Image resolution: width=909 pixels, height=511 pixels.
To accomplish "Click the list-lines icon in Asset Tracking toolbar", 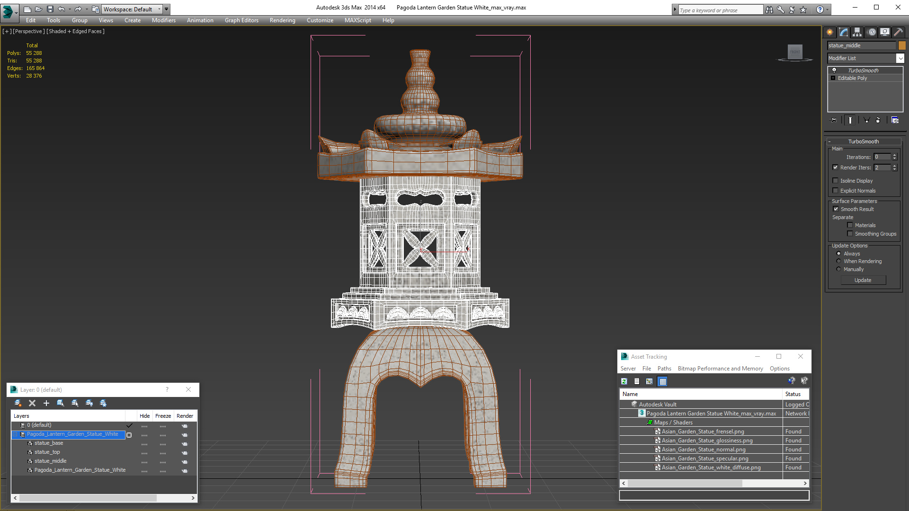I will click(x=637, y=381).
